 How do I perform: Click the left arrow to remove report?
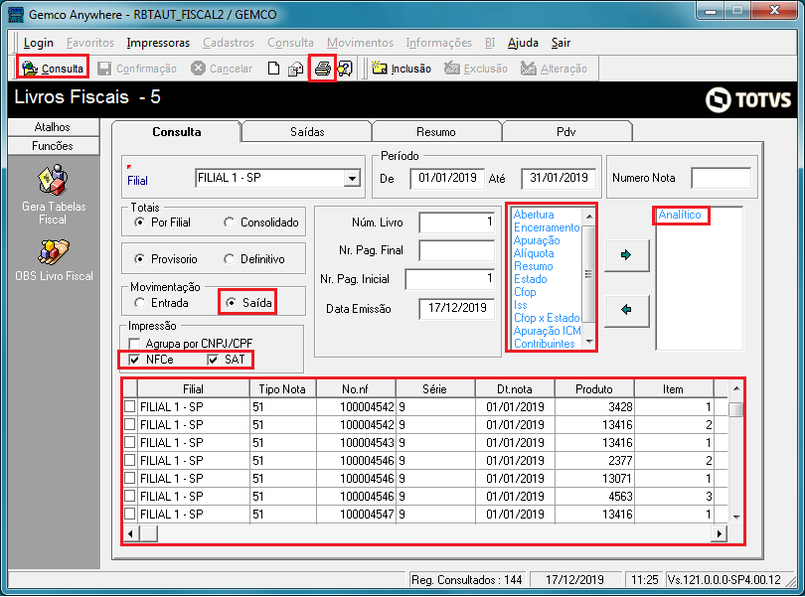tap(626, 310)
